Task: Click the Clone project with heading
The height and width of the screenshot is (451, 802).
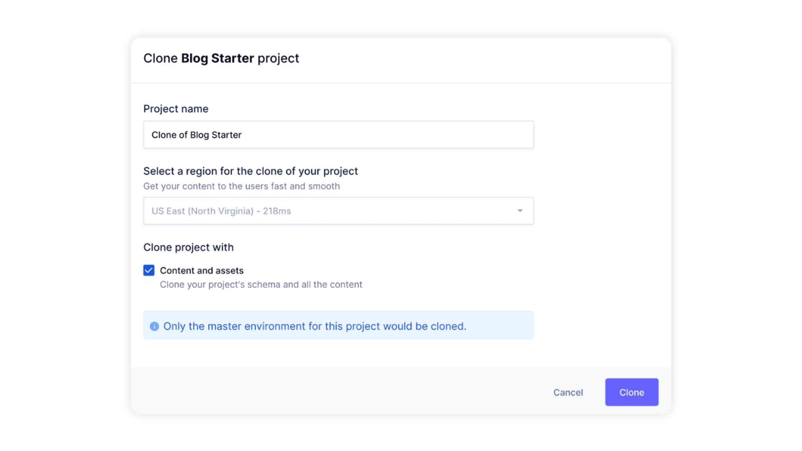Action: (188, 247)
